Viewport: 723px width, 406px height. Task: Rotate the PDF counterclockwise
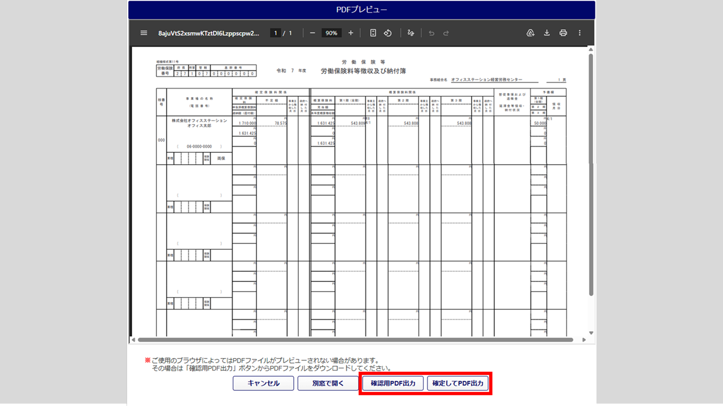[388, 33]
